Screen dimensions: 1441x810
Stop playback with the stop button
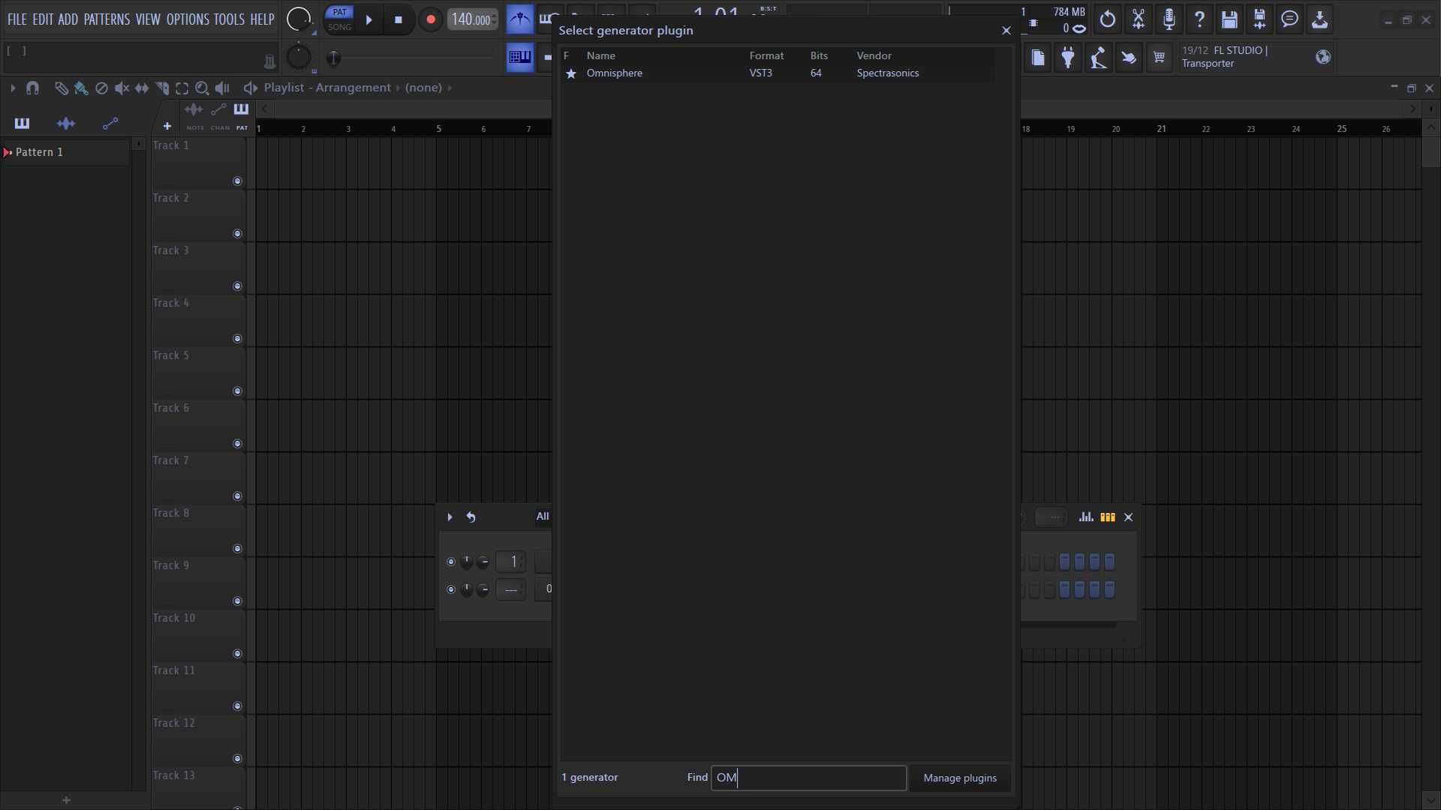(x=399, y=20)
